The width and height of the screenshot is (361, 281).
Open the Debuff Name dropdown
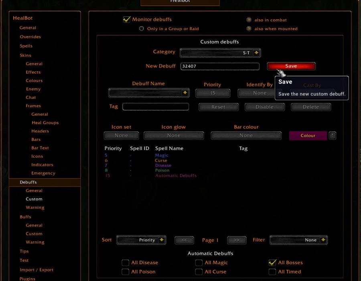tap(149, 93)
